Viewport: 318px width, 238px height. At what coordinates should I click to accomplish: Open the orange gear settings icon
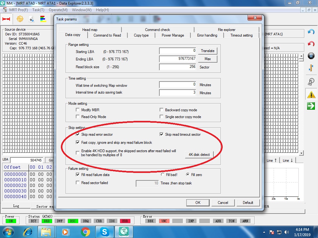coord(20,19)
